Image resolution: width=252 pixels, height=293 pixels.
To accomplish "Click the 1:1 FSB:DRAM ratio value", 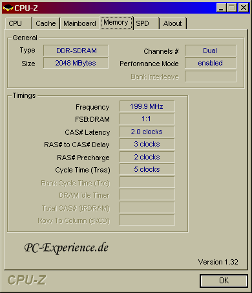I will [x=147, y=119].
